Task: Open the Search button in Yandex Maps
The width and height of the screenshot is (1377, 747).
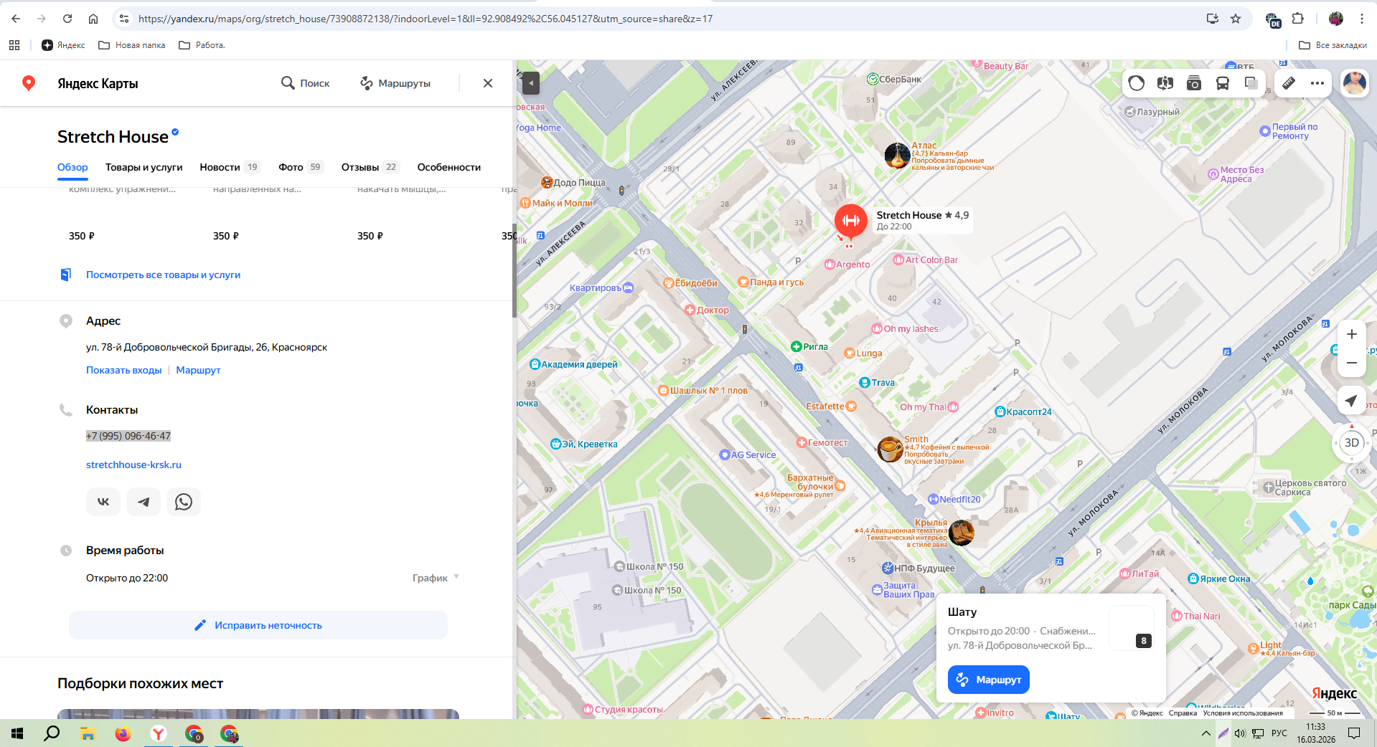Action: [306, 83]
